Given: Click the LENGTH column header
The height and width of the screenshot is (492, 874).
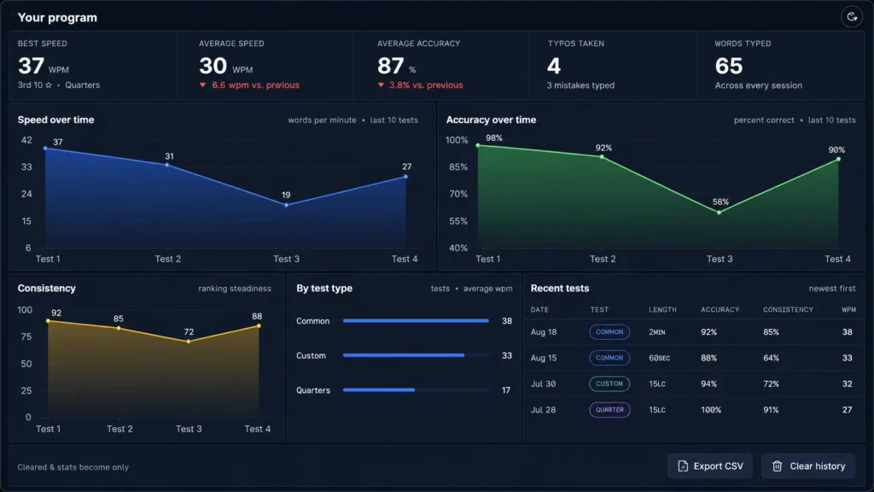Looking at the screenshot, I should pos(662,309).
